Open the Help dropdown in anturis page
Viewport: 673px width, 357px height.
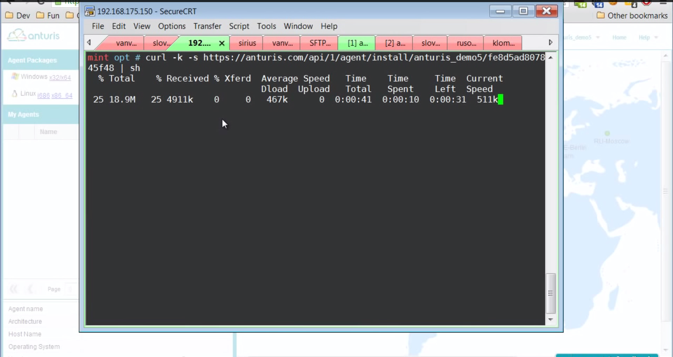[648, 37]
